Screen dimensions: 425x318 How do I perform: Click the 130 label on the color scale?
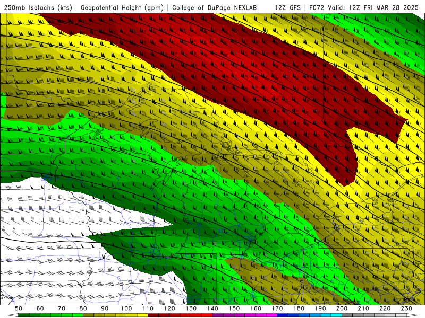(191, 308)
